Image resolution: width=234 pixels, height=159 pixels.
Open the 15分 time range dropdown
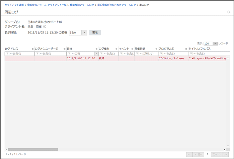[84, 33]
